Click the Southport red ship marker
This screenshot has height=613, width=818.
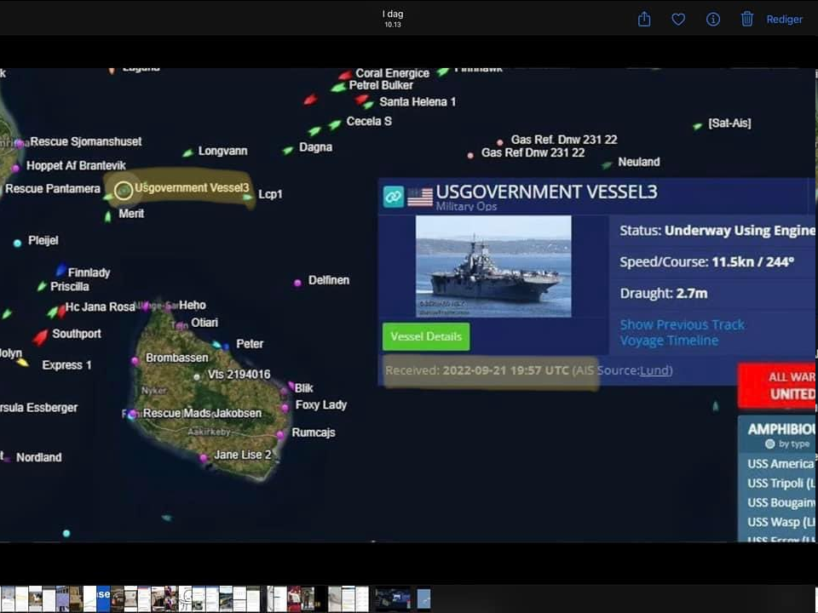40,338
